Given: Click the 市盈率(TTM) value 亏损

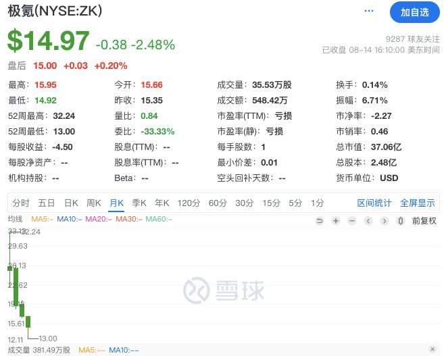Looking at the screenshot, I should tap(283, 116).
